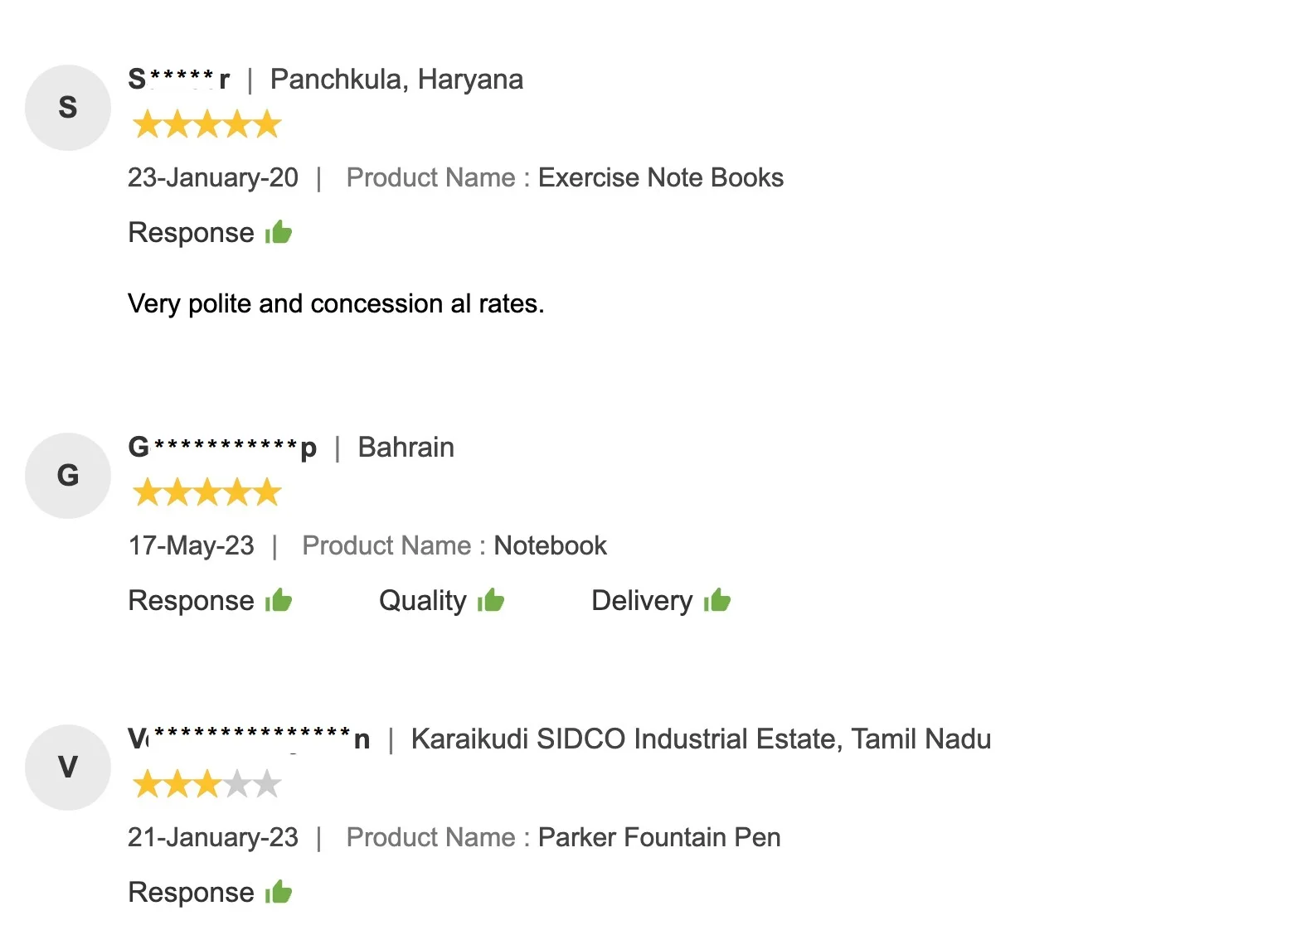The image size is (1297, 930).
Task: Click review text 'Very polite and concession al rates'
Action: (x=336, y=304)
